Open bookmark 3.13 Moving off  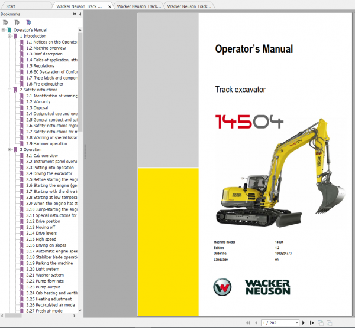[41, 227]
